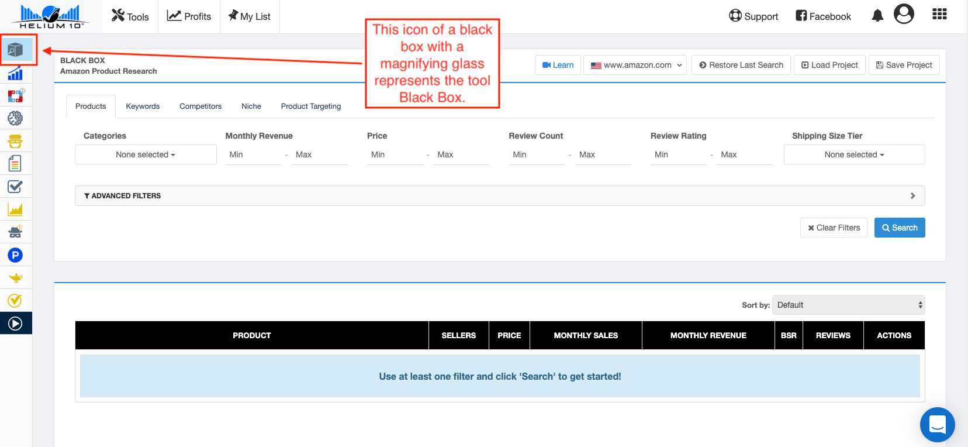Image resolution: width=968 pixels, height=447 pixels.
Task: Click the blue circle P sidebar icon
Action: tap(15, 255)
